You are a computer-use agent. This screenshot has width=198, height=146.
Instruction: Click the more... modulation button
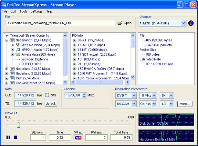click(184, 104)
